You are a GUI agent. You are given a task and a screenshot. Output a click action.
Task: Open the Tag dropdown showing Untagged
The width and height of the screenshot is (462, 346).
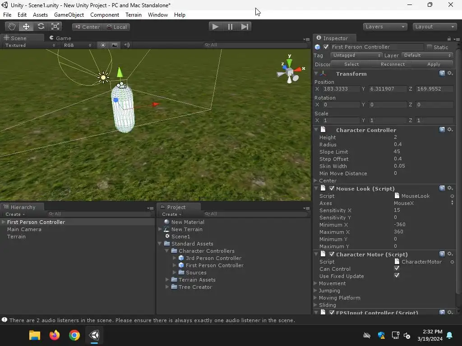(356, 55)
